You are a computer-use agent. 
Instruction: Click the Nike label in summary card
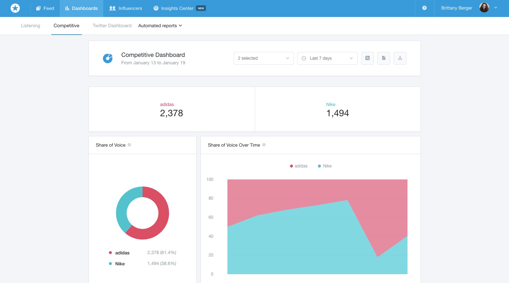pyautogui.click(x=331, y=104)
